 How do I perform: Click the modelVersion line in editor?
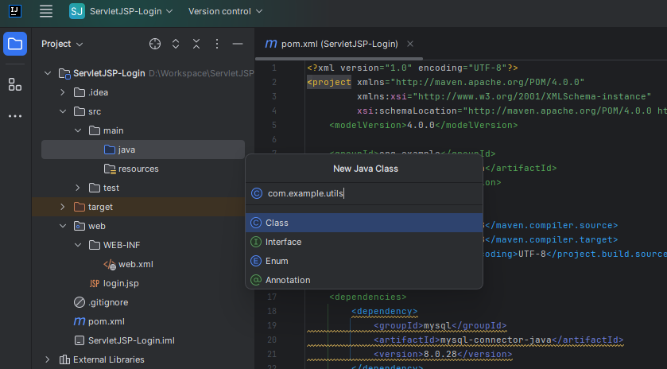pos(423,125)
